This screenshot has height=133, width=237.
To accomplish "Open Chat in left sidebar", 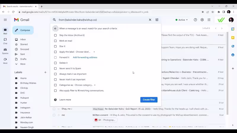I will [x=5, y=41].
